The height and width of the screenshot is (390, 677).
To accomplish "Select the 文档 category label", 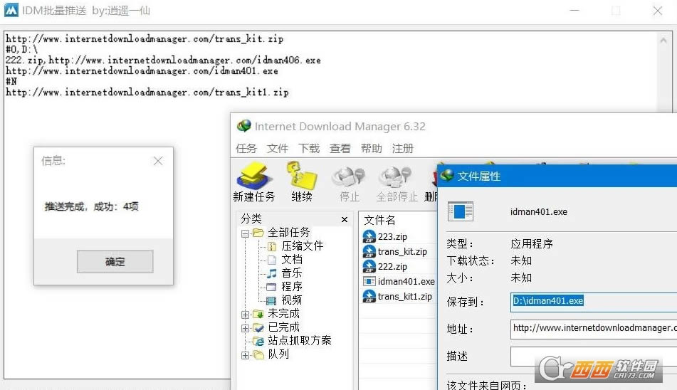I will [x=292, y=259].
